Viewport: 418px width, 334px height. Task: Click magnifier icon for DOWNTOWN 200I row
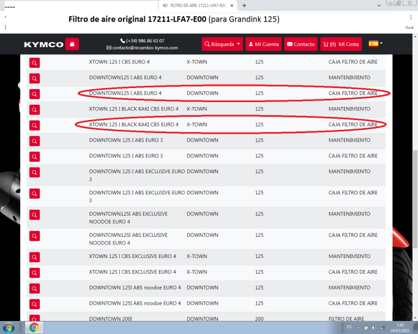click(34, 318)
